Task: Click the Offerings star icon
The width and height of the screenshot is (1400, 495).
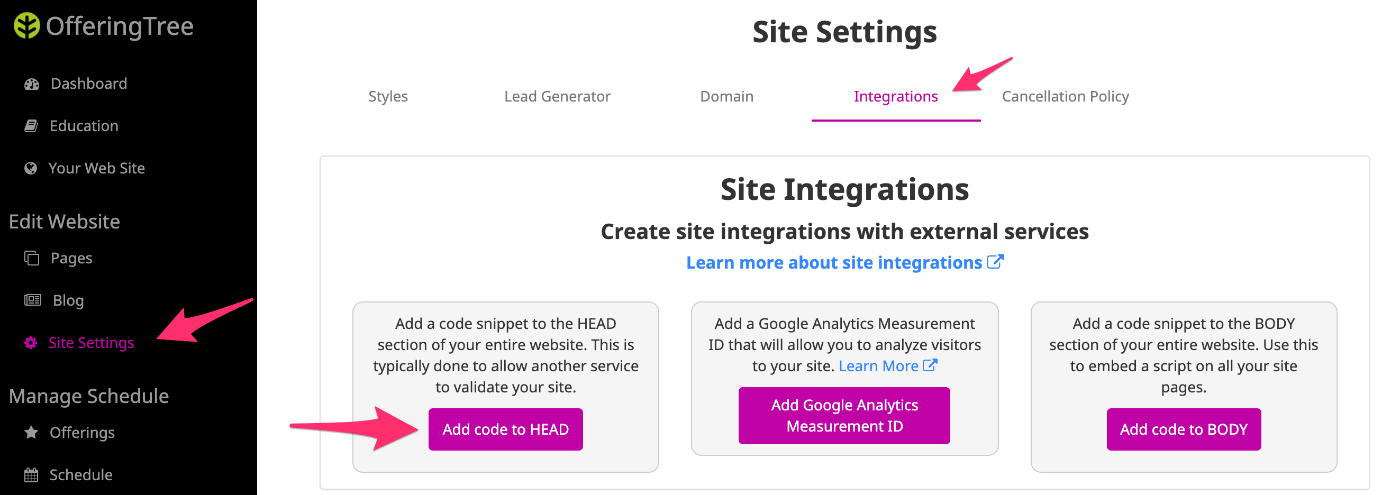Action: pyautogui.click(x=31, y=433)
